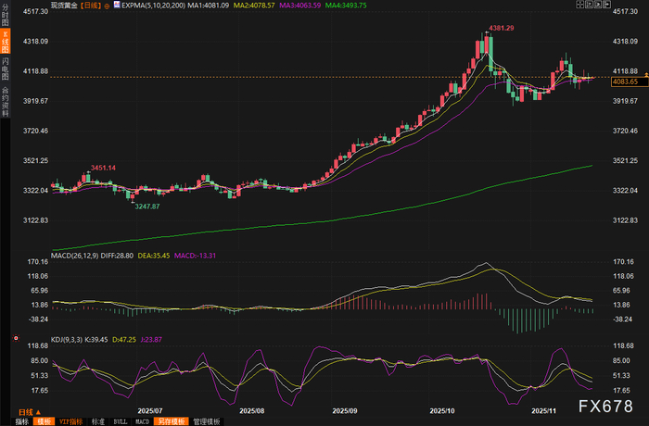Screen dimensions: 649x426
Task: Open the 合约资料 side tab
Action: pos(5,96)
